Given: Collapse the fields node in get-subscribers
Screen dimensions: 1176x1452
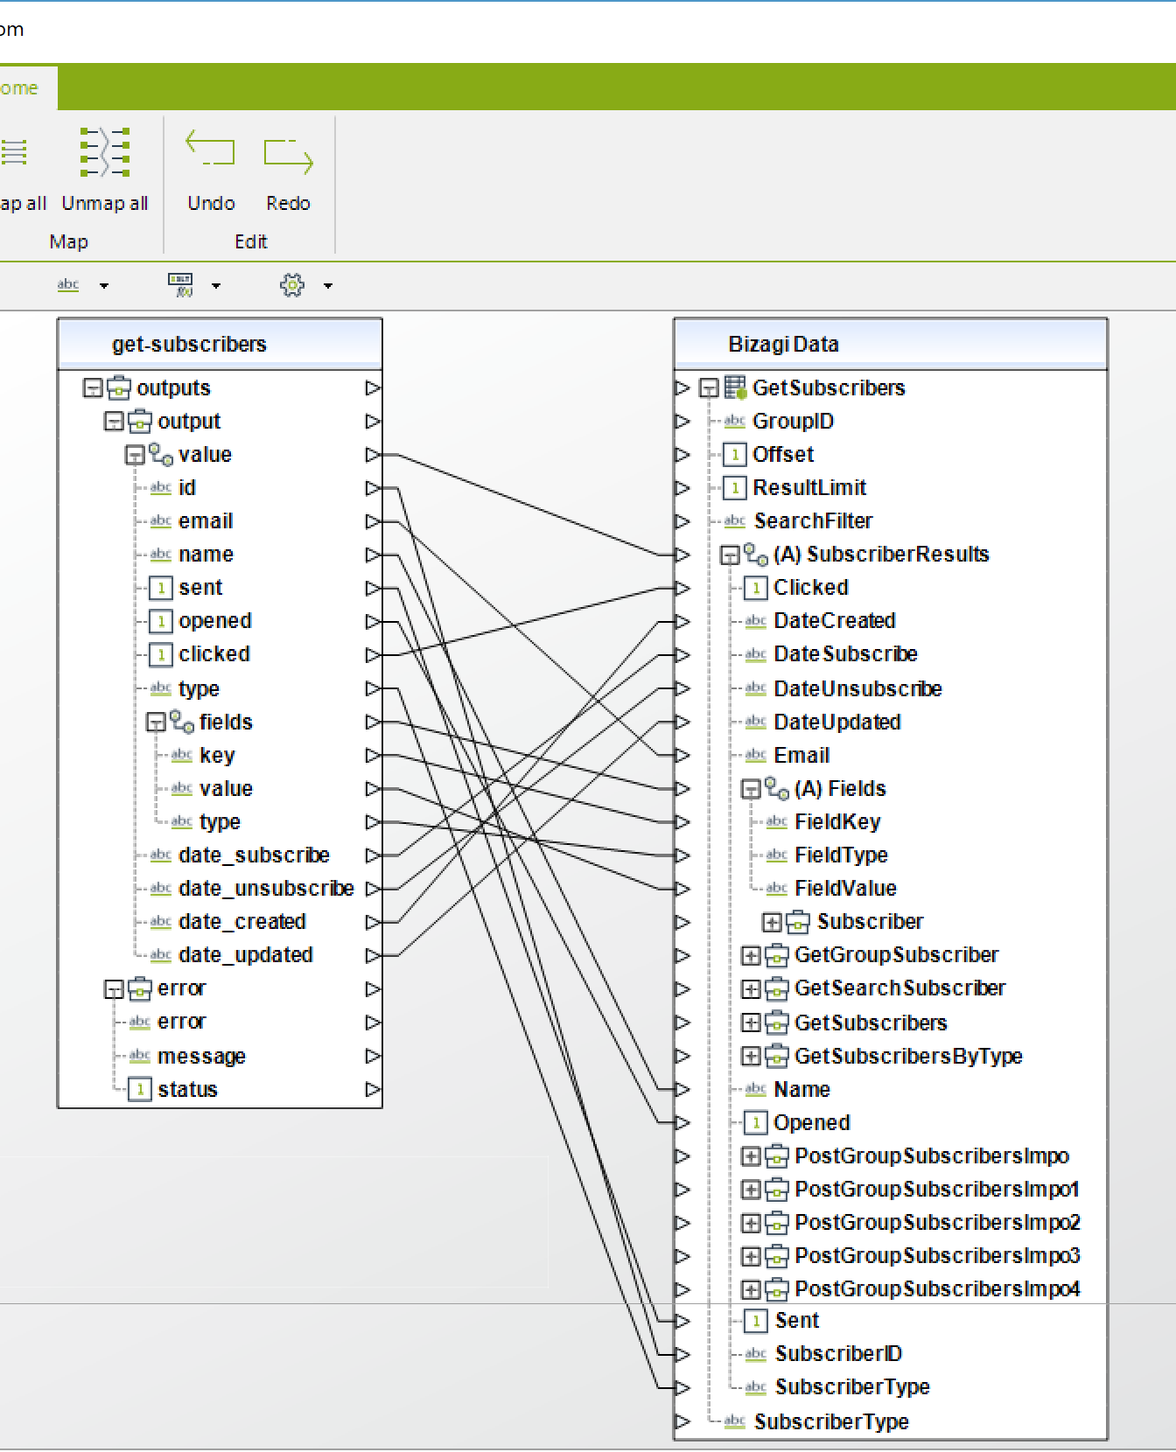Looking at the screenshot, I should point(155,723).
